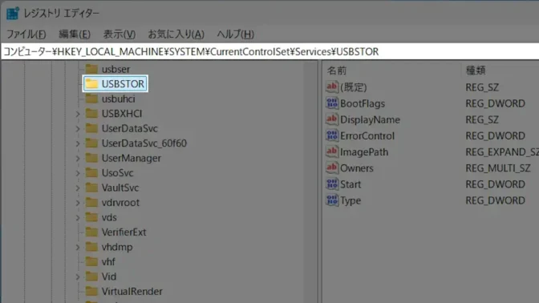Select the BootFlags value name

click(363, 103)
